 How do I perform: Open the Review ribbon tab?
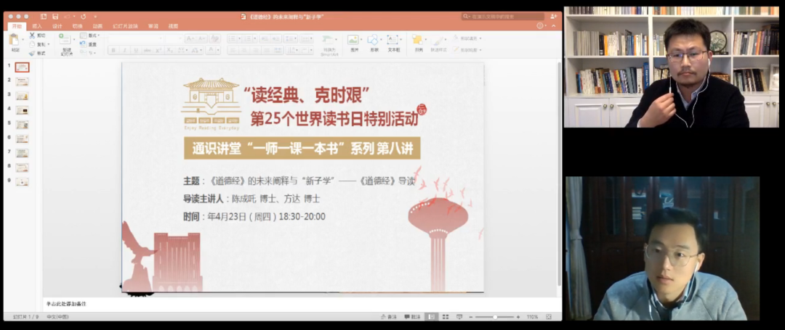153,26
